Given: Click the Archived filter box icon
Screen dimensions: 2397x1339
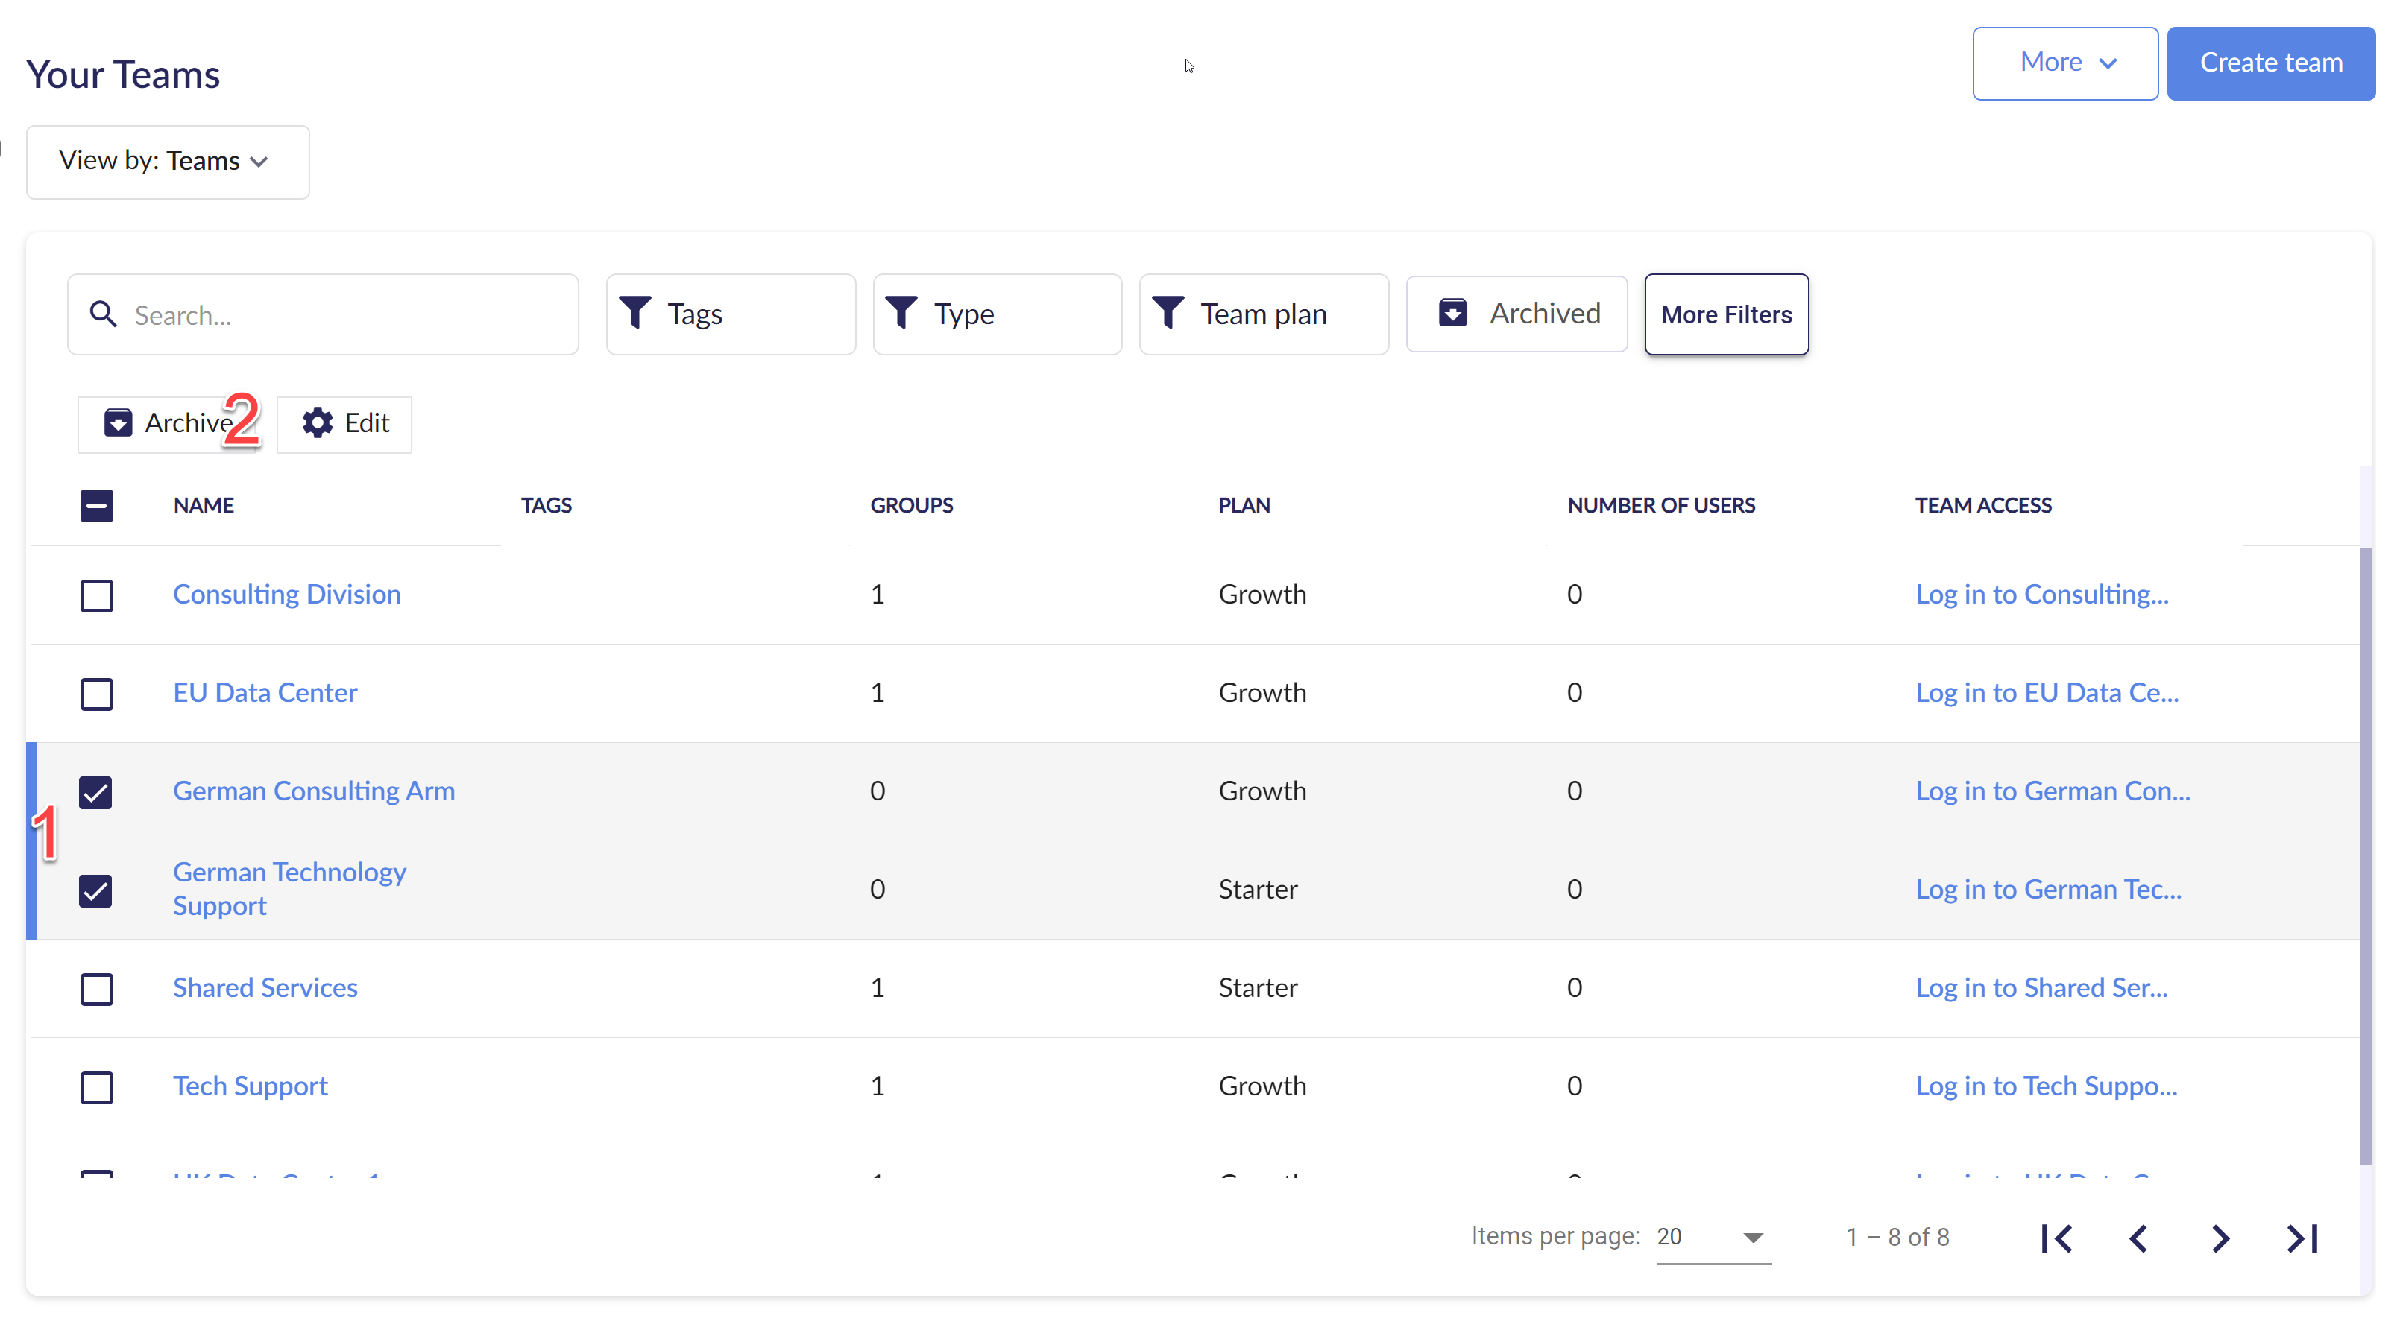Looking at the screenshot, I should pyautogui.click(x=1452, y=314).
